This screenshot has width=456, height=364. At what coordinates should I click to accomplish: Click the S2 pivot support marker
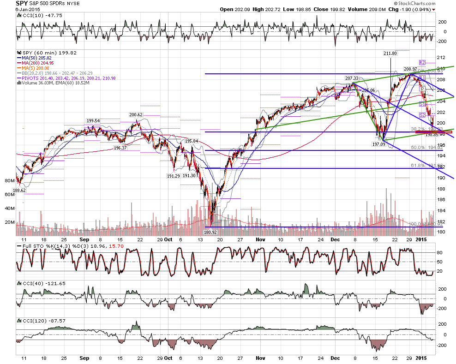pyautogui.click(x=422, y=115)
